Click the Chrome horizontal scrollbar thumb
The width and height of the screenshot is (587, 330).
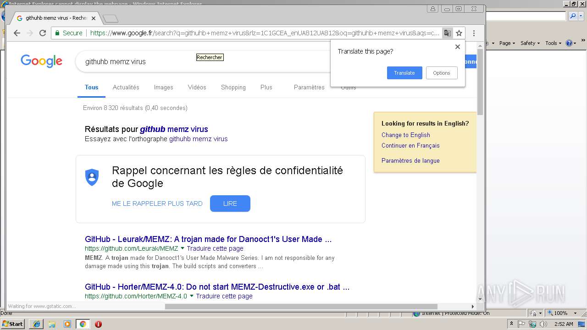tap(301, 306)
